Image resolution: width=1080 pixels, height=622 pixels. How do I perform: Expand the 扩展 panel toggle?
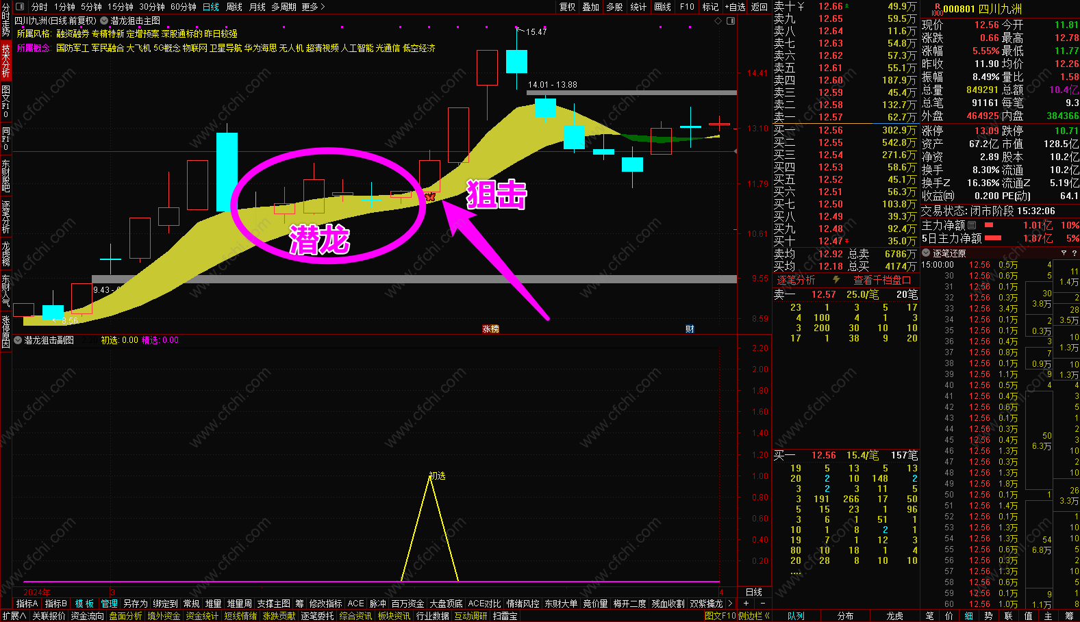click(x=14, y=616)
